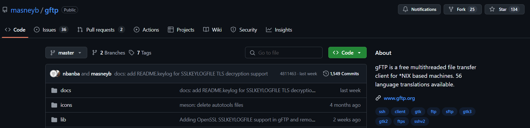This screenshot has height=128, width=530.
Task: Fork the repository with the Fork button
Action: (463, 9)
